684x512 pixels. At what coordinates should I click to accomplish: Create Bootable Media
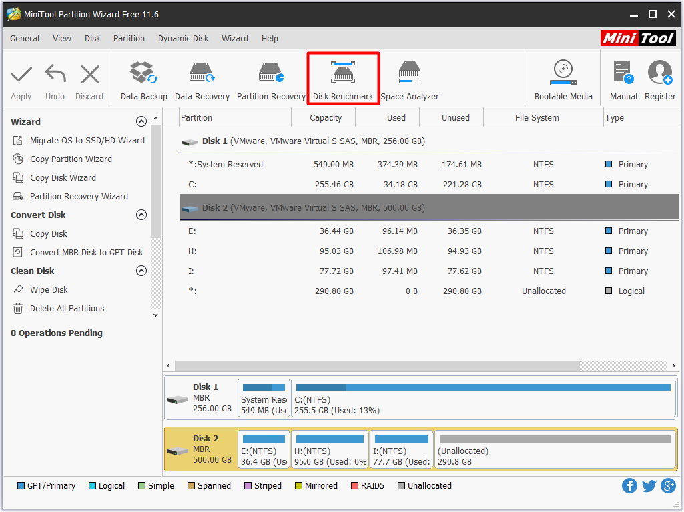tap(563, 79)
